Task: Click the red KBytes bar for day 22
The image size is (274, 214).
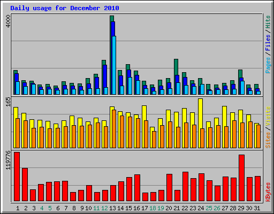Action: [185, 187]
